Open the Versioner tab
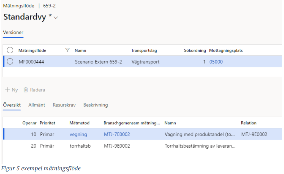The height and width of the screenshot is (174, 284). pyautogui.click(x=13, y=32)
